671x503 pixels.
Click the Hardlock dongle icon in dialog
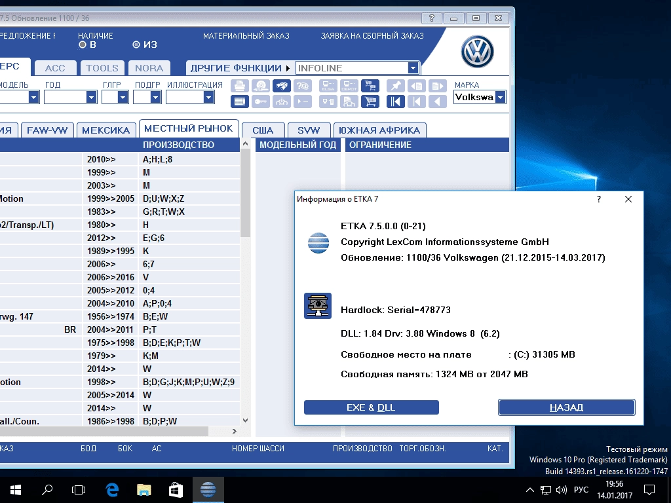[x=318, y=306]
